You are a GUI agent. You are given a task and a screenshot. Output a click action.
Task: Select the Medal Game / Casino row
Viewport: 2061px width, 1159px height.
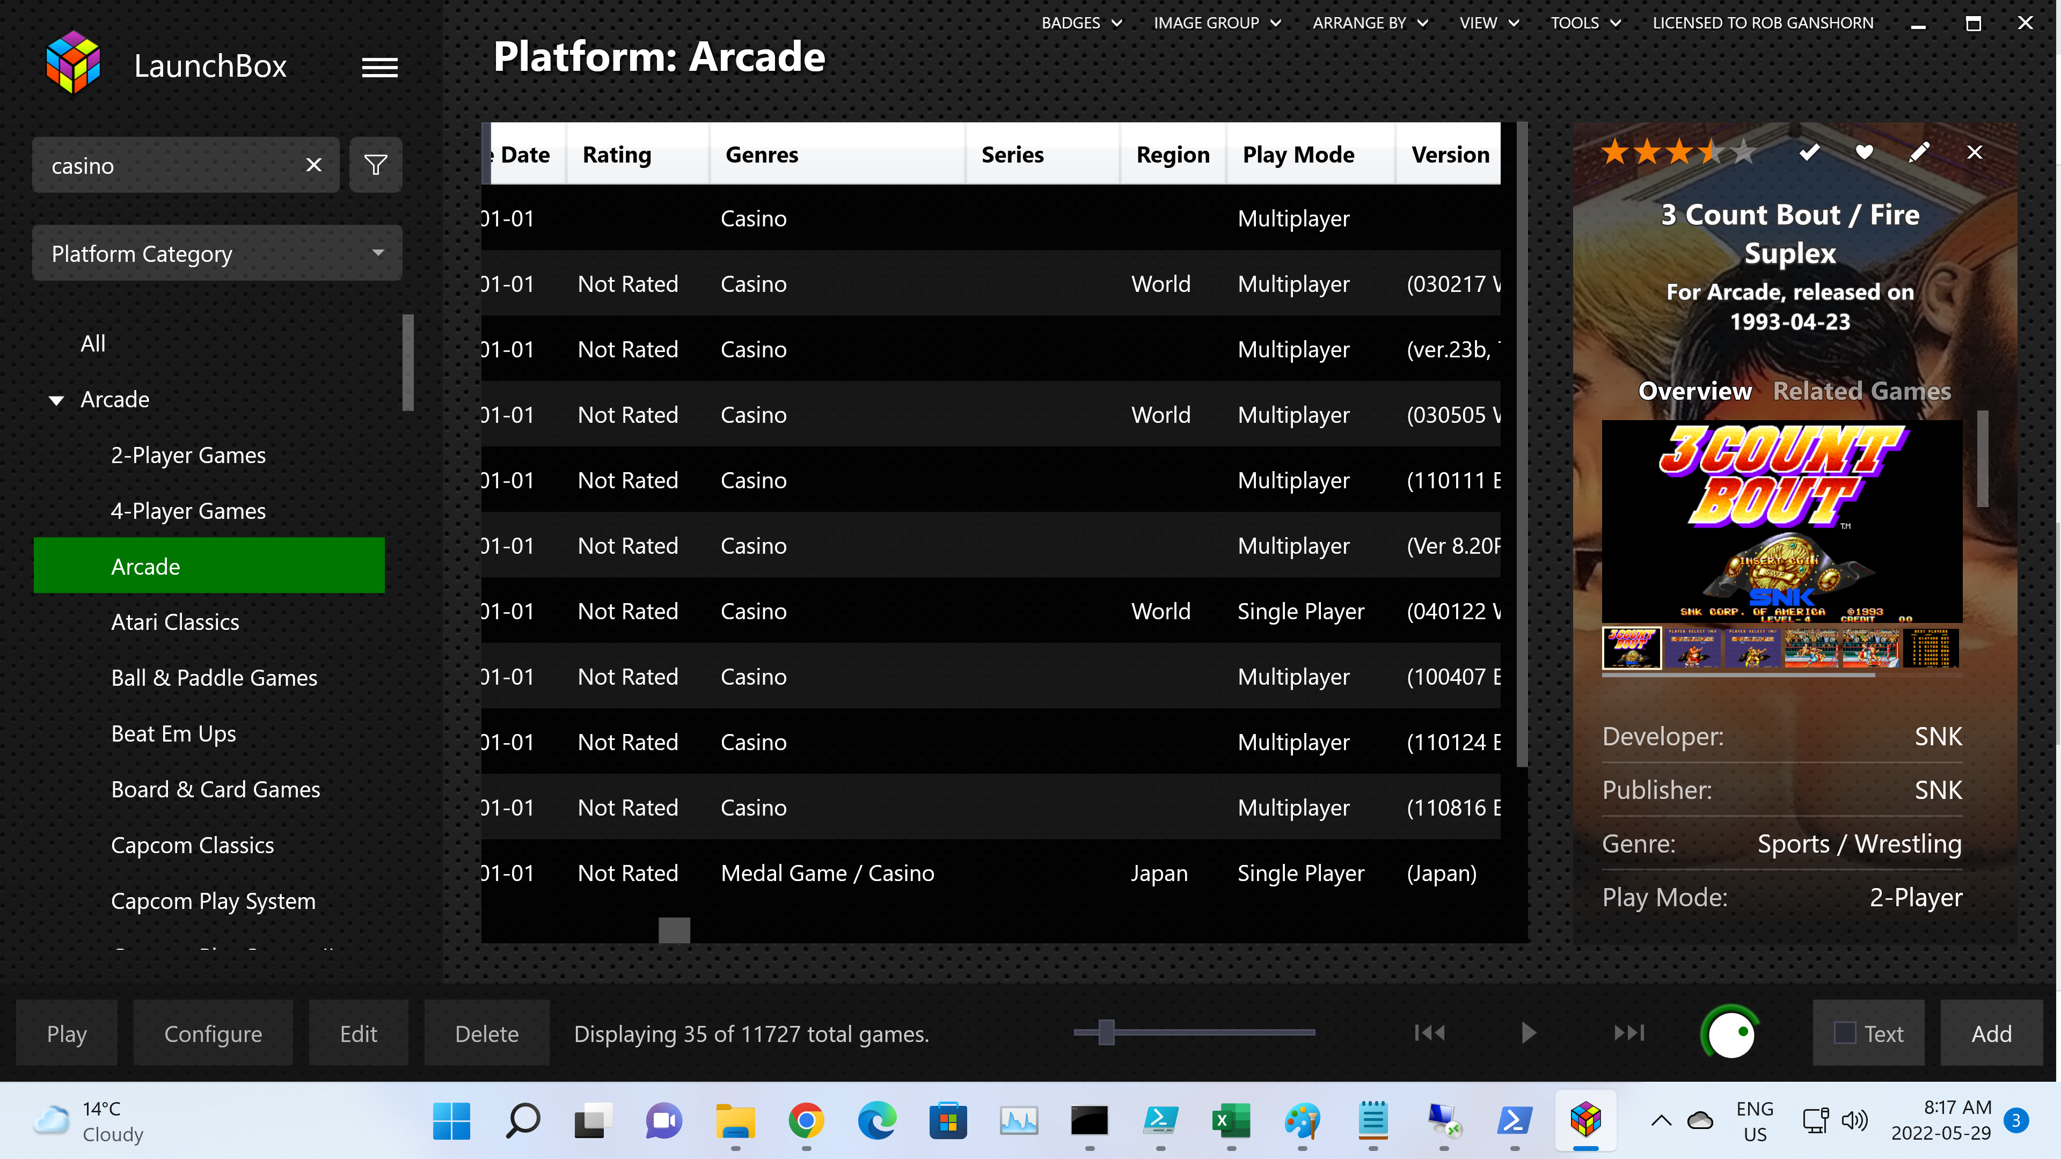pos(990,872)
